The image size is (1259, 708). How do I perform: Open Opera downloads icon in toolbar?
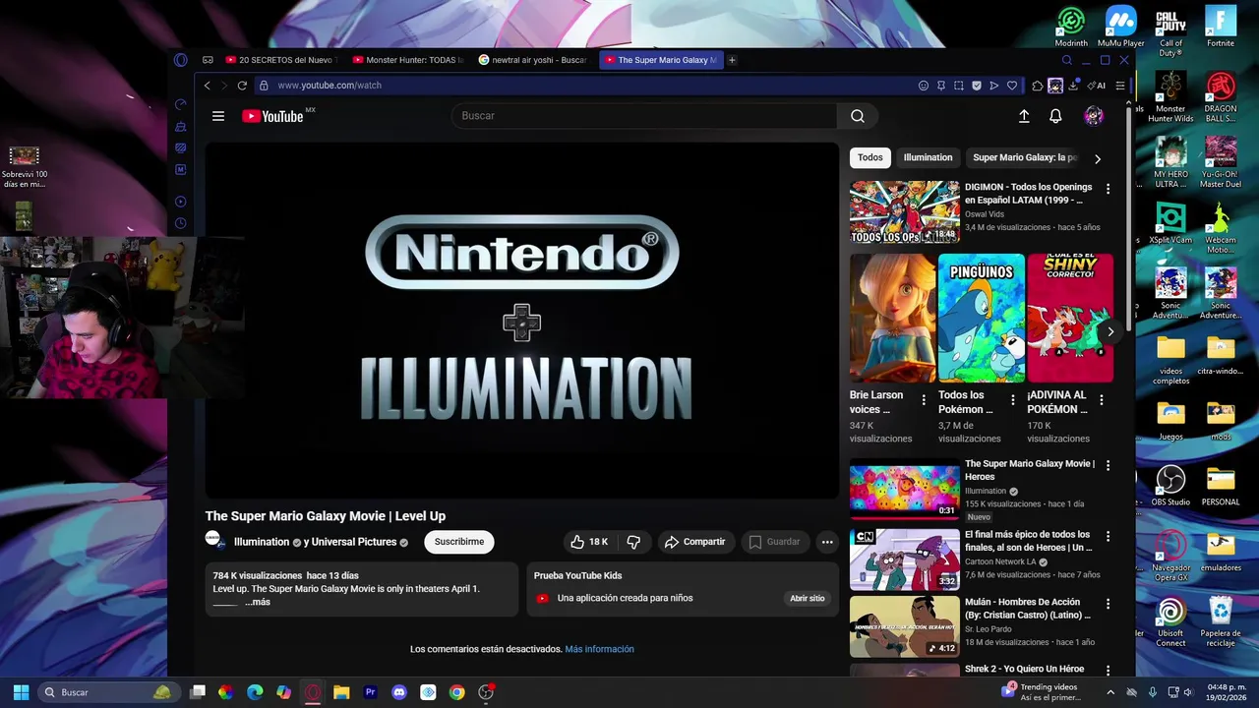(1074, 86)
